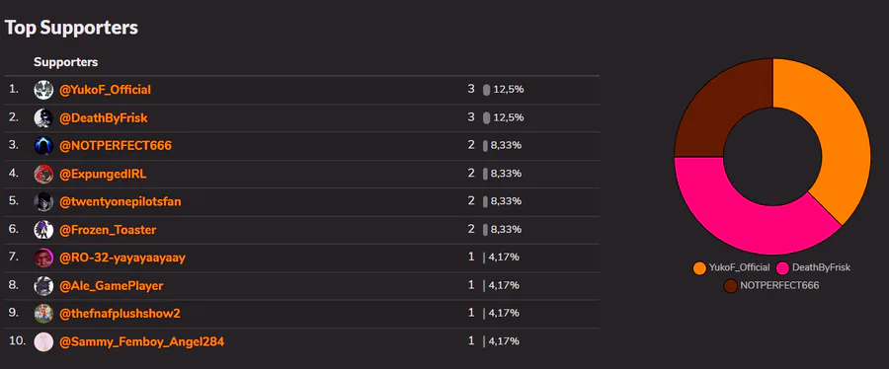Click the NOTPERFECT666 avatar icon
This screenshot has width=889, height=369.
43,146
